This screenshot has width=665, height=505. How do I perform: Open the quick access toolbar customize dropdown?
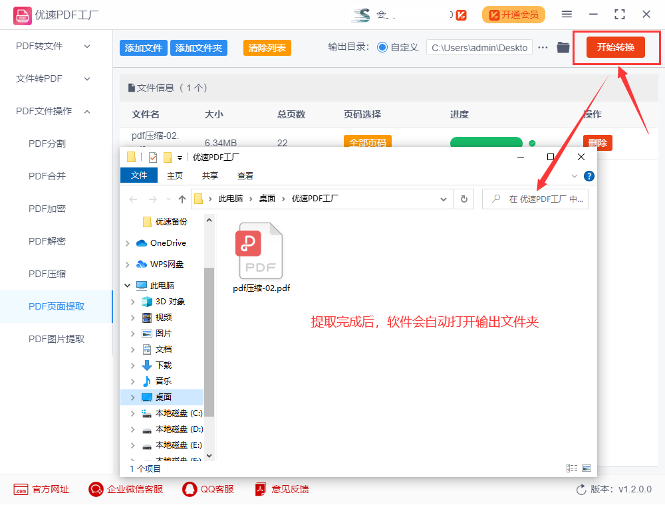tap(180, 158)
